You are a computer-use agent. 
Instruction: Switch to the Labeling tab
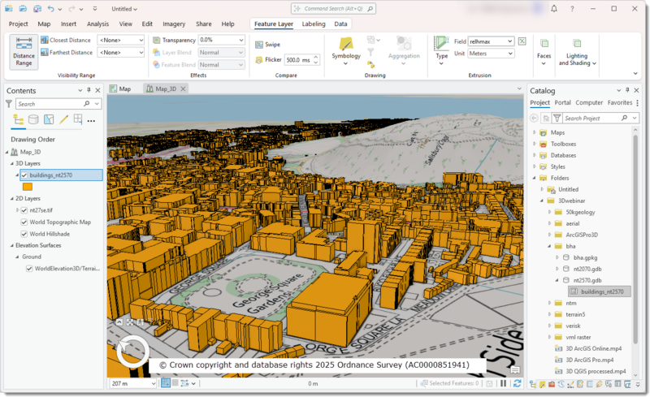[x=314, y=24]
